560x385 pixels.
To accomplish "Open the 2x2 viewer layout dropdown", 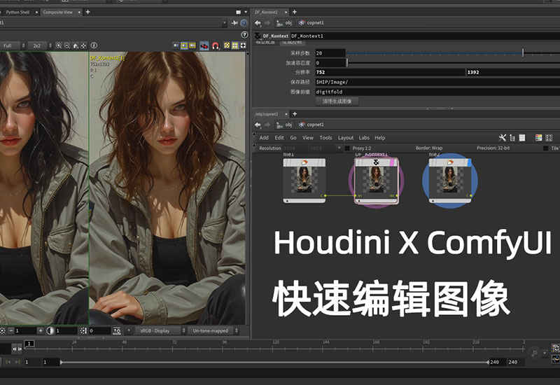I will (36, 45).
